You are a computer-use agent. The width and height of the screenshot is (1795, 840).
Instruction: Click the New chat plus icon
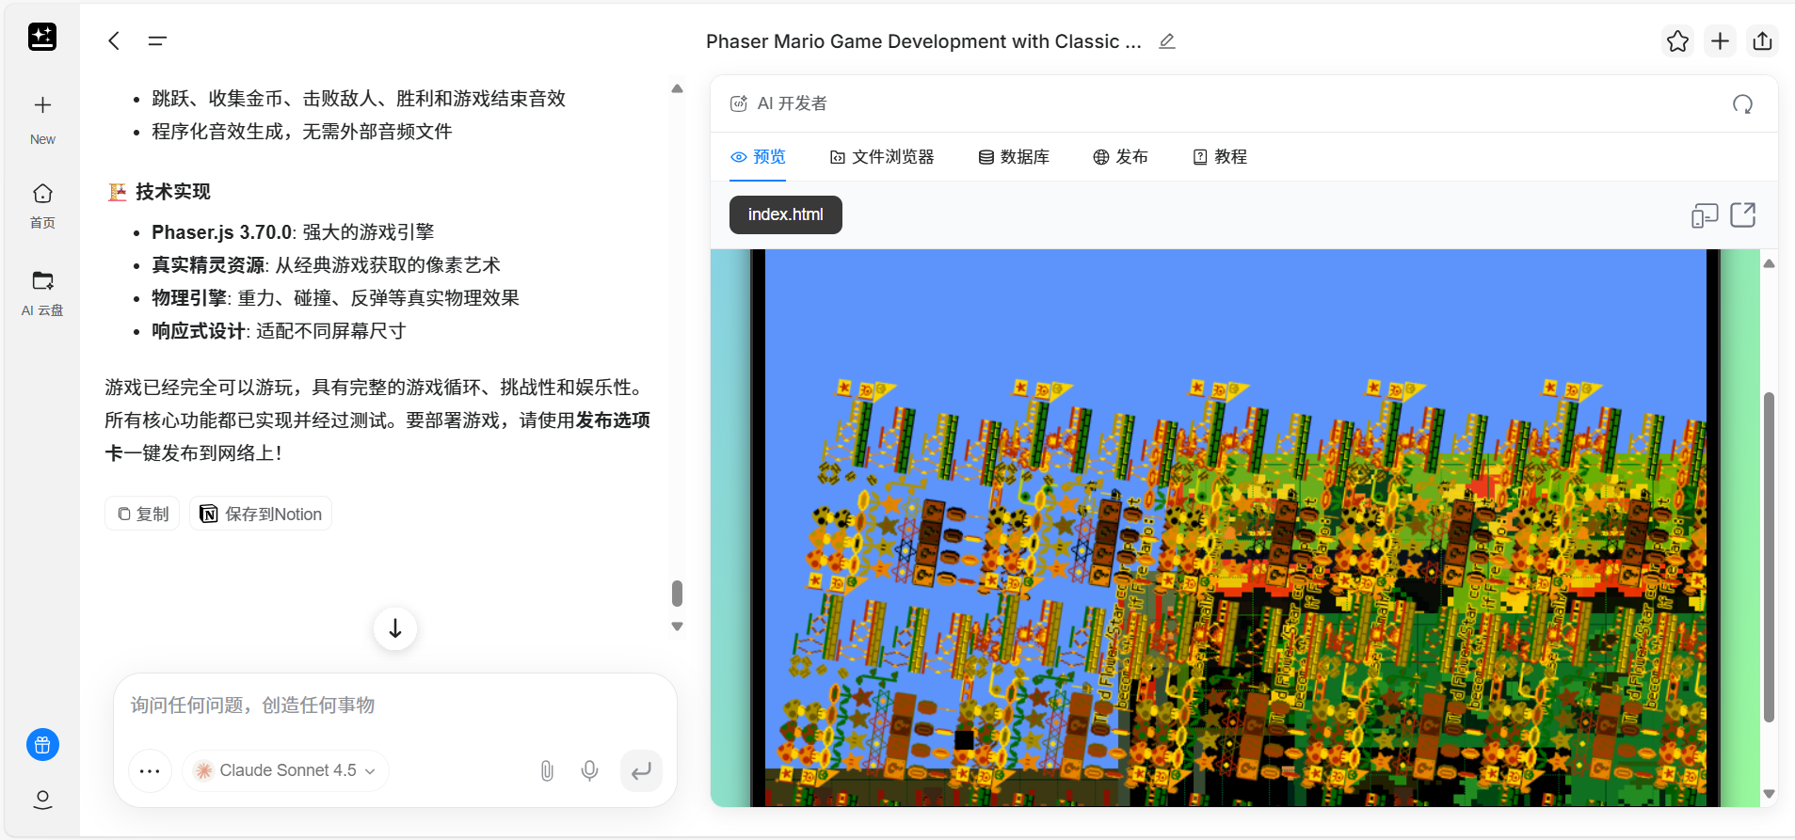point(42,105)
